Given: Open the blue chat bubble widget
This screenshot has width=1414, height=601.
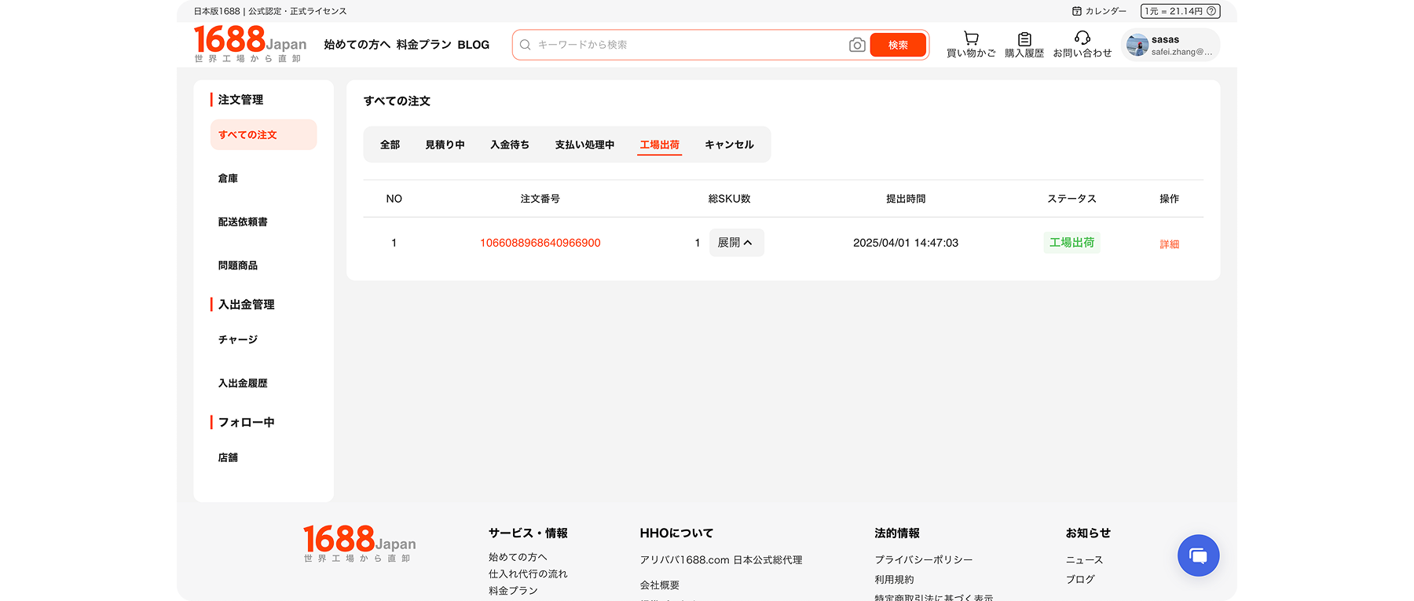Looking at the screenshot, I should 1198,555.
